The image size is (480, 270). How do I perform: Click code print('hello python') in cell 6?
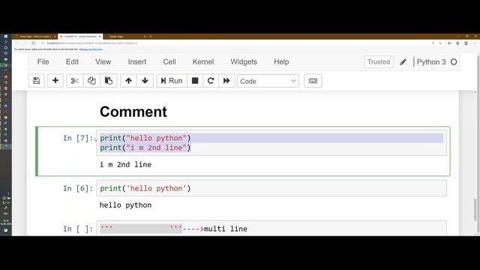[x=145, y=188]
